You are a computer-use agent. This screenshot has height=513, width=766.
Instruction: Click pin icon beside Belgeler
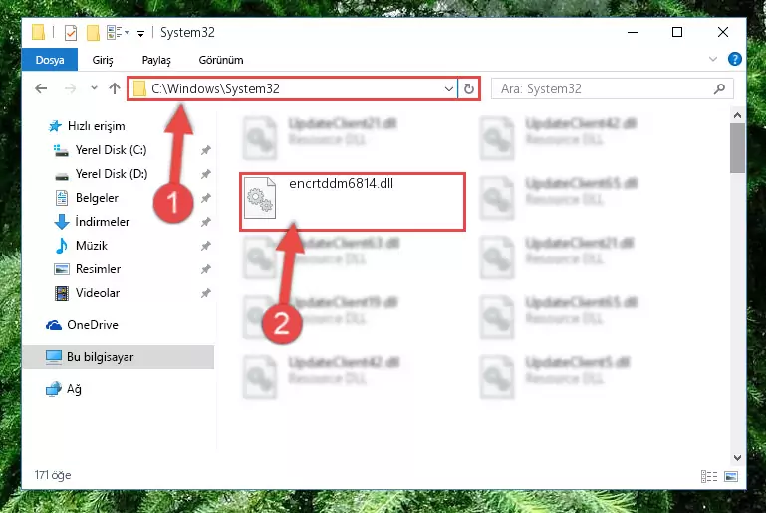pos(205,198)
